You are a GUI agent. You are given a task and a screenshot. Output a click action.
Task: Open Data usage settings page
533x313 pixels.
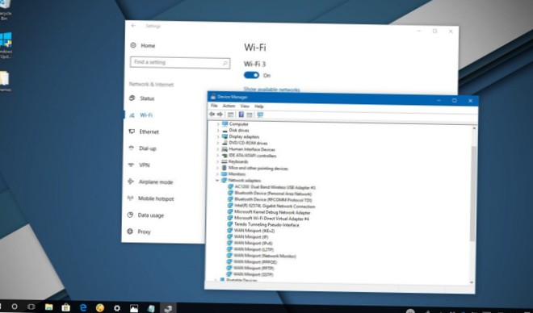tap(145, 215)
